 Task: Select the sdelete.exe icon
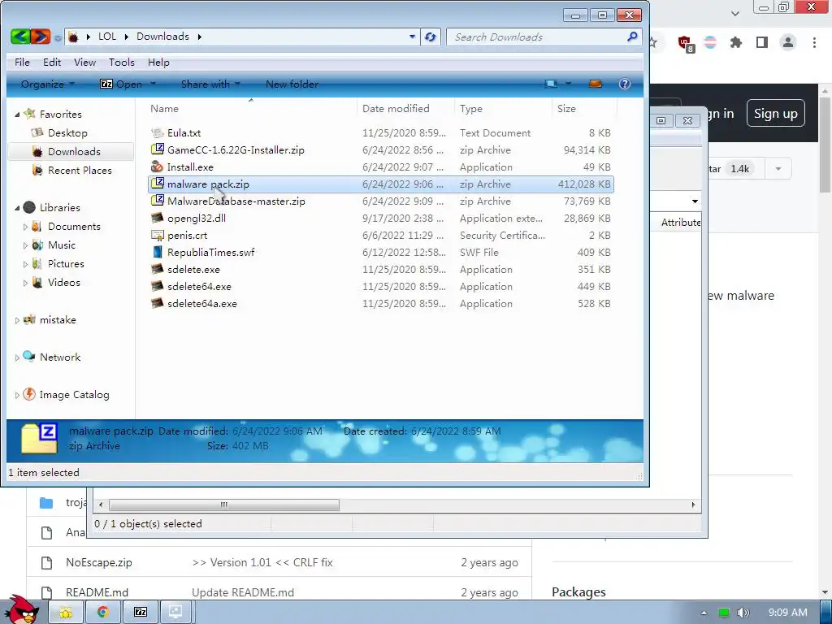coord(157,269)
